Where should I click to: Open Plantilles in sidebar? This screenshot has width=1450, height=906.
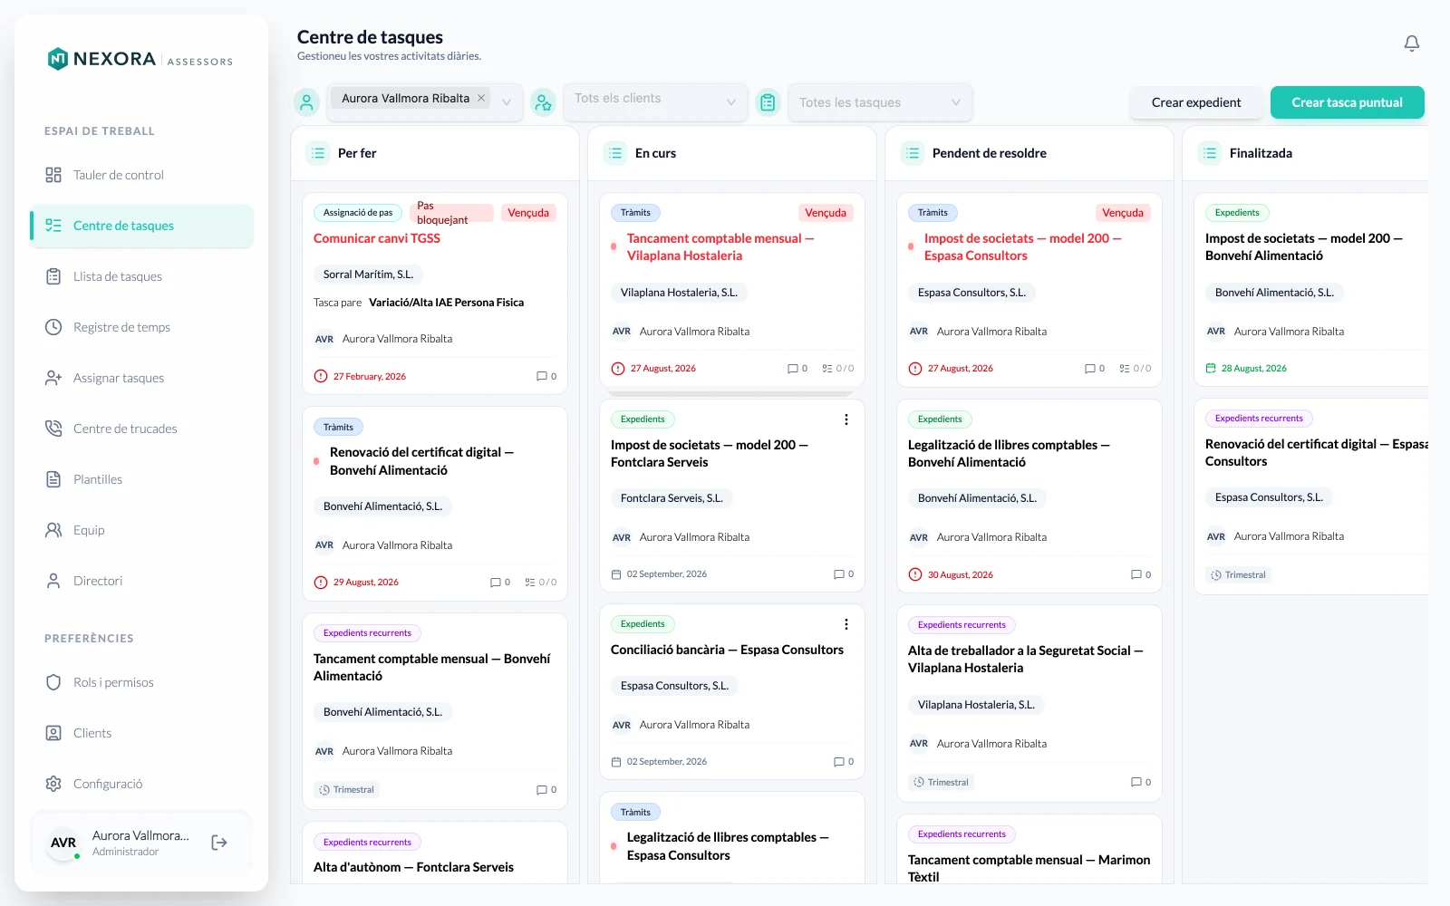tap(141, 479)
